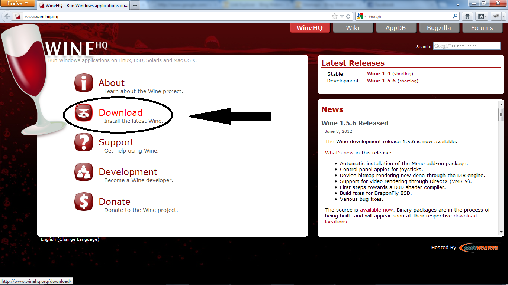The height and width of the screenshot is (285, 508).
Task: Reload the page with the refresh icon
Action: coord(348,16)
